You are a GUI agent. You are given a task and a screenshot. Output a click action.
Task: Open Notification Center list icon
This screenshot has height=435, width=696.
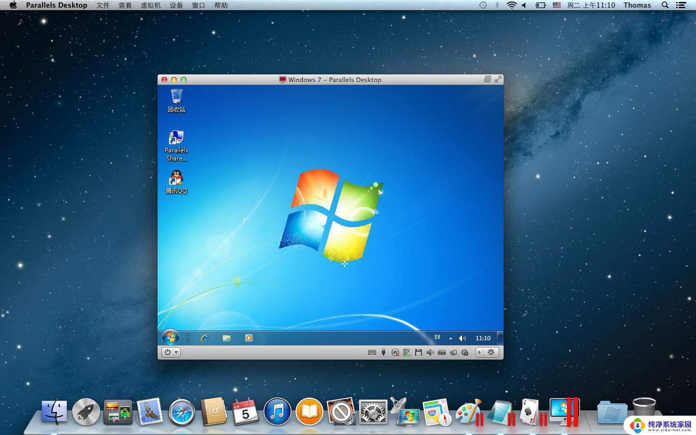pos(681,5)
